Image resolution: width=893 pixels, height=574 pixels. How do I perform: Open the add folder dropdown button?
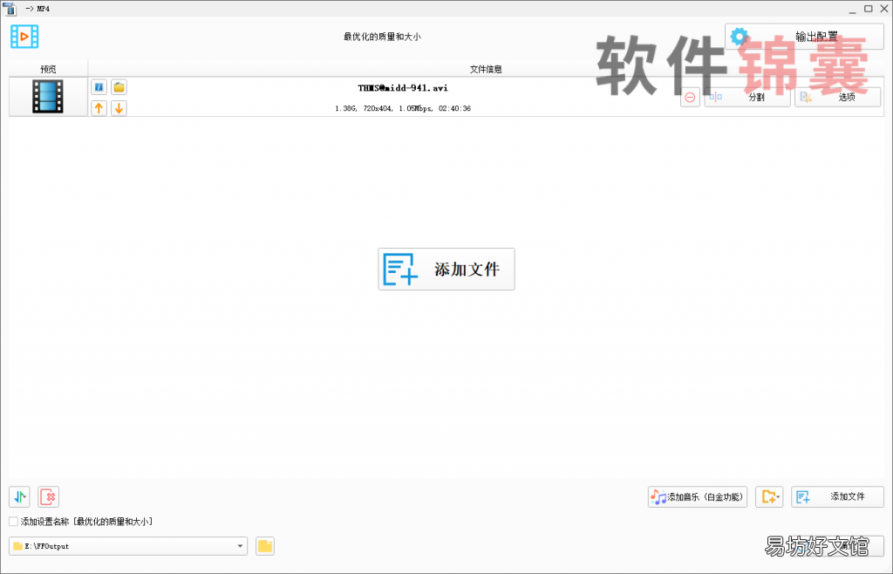click(769, 496)
